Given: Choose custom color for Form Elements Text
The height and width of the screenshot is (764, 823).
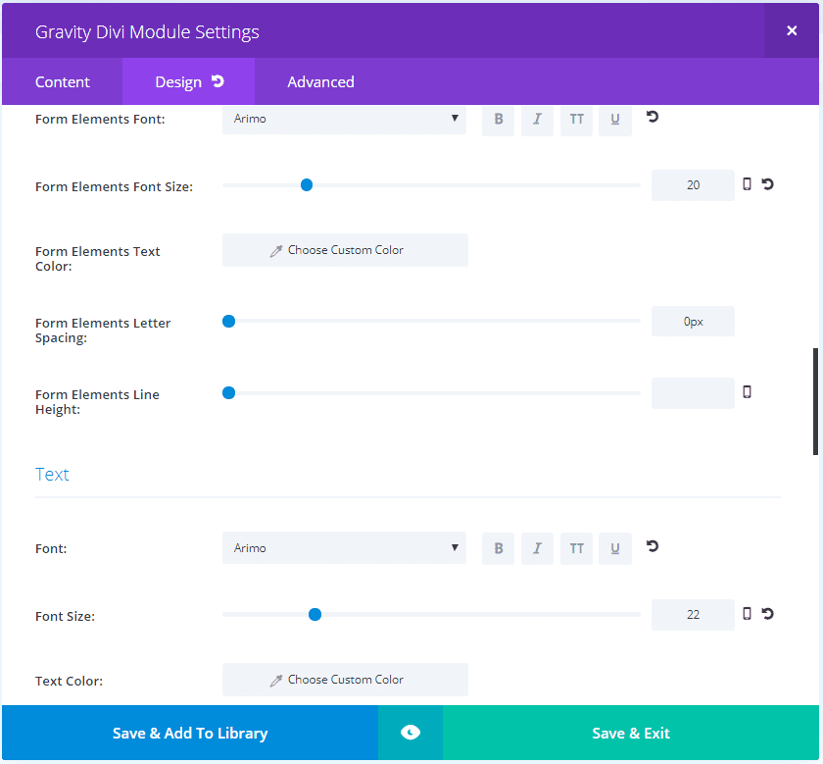Looking at the screenshot, I should pos(345,250).
